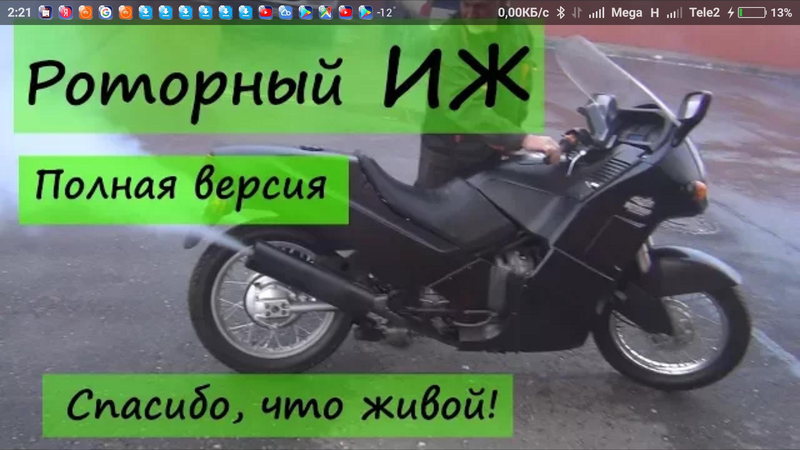The image size is (800, 450).
Task: Tap the first download-complete notification icon
Action: pyautogui.click(x=146, y=13)
